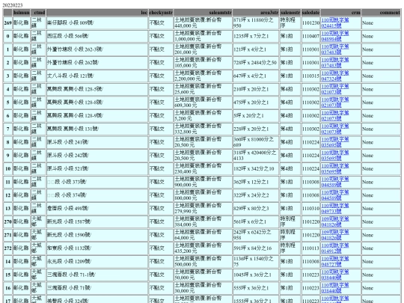Click the price cell containing 279,990
Viewport: 404px width, 303px height.
pyautogui.click(x=203, y=209)
